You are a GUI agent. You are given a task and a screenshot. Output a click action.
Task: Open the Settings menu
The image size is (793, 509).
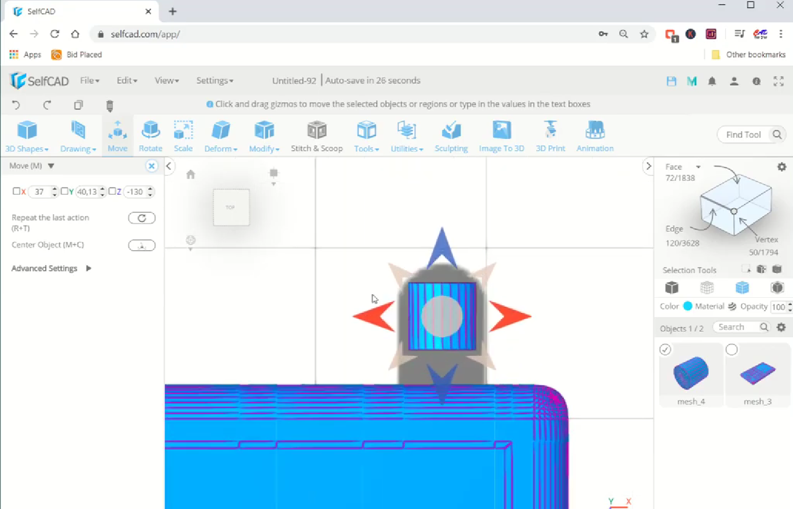[215, 80]
